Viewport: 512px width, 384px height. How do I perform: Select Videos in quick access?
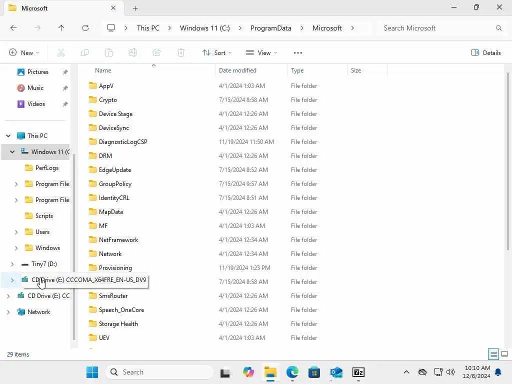point(36,104)
